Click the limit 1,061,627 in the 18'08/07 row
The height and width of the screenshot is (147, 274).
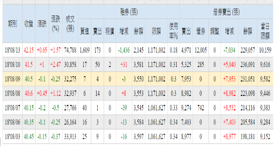pyautogui.click(x=156, y=108)
